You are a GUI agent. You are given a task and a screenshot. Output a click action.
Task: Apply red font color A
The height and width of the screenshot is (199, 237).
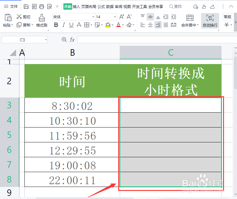pyautogui.click(x=118, y=25)
